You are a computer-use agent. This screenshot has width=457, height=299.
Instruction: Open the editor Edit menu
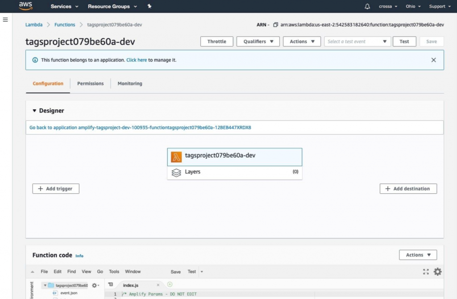[x=58, y=272]
